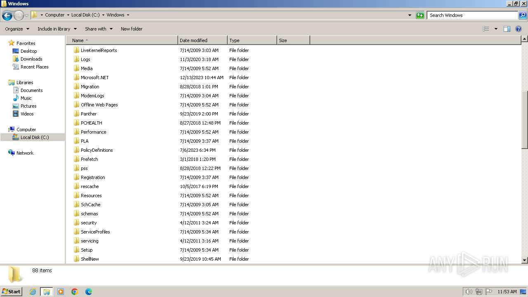The height and width of the screenshot is (297, 528).
Task: Launch Microsoft Edge from the taskbar
Action: [88, 292]
